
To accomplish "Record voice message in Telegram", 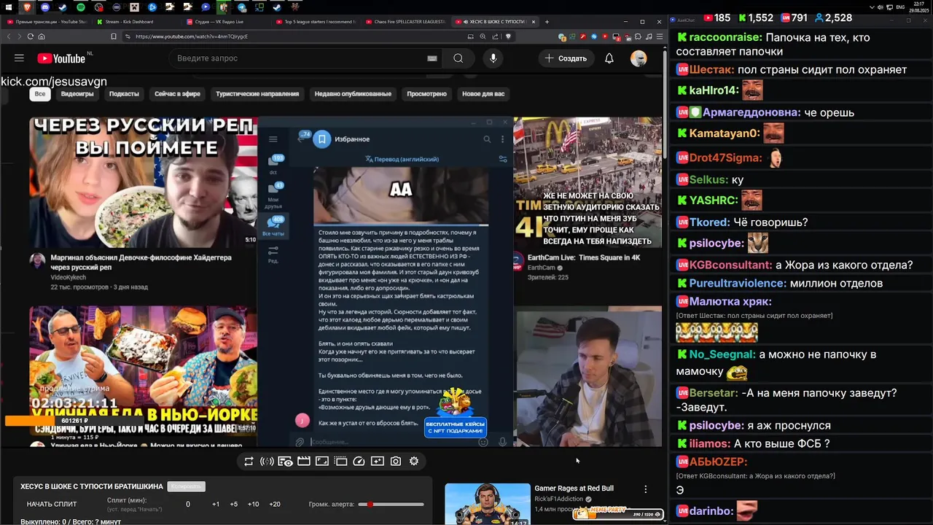I will [x=502, y=442].
